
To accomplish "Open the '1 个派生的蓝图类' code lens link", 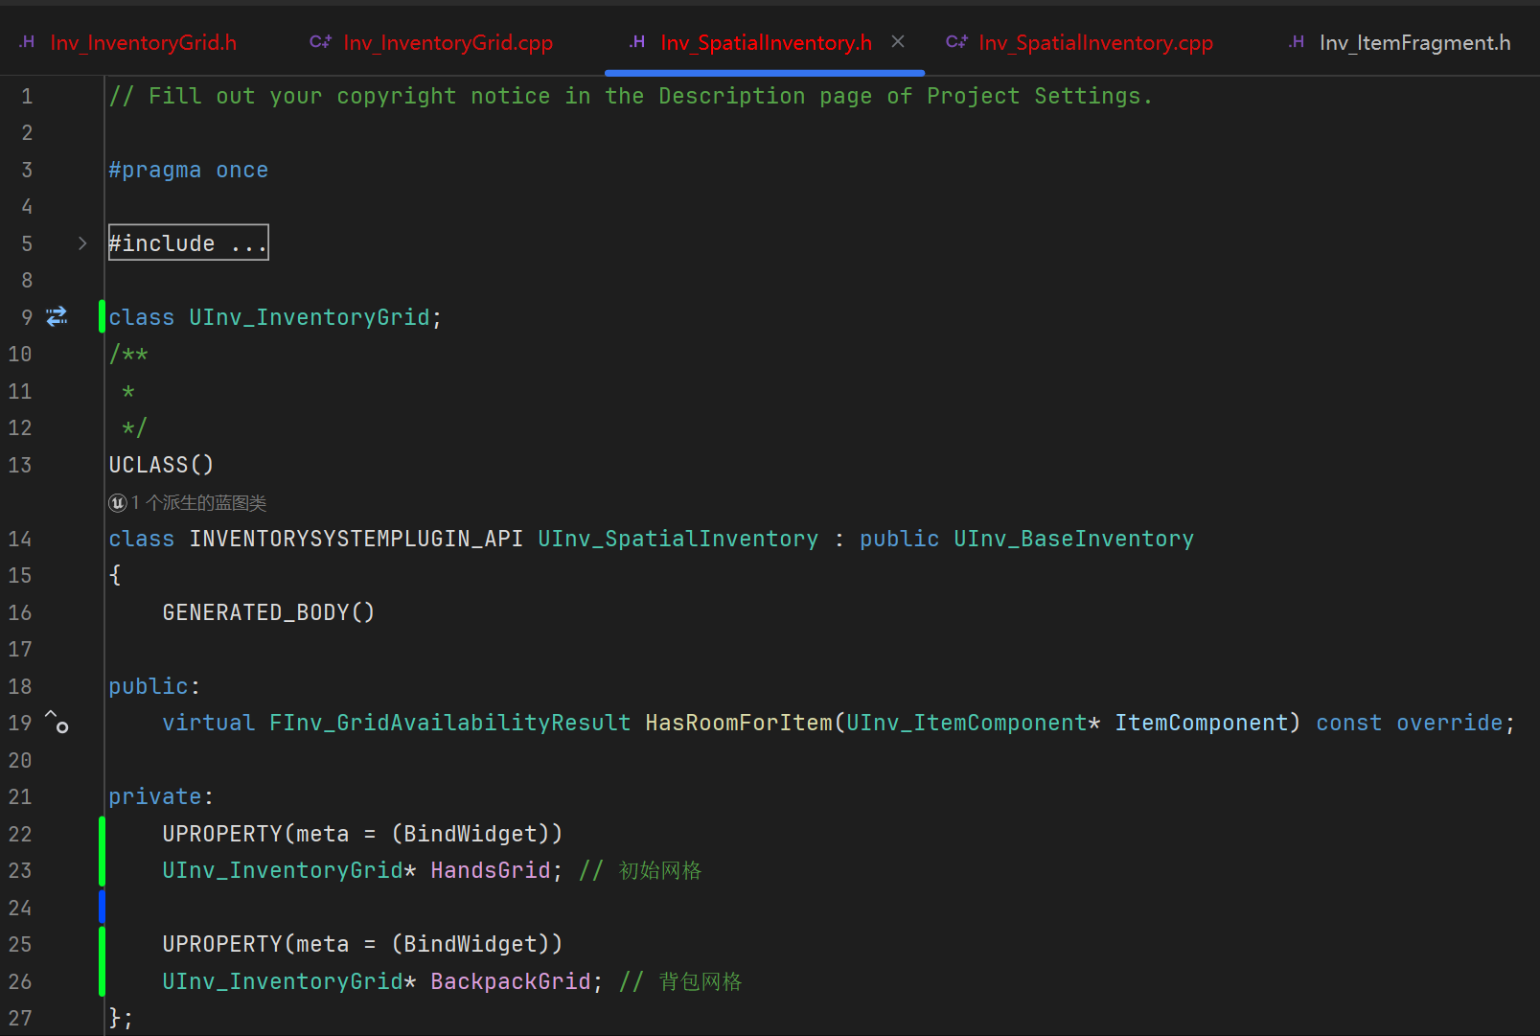I will (x=199, y=503).
